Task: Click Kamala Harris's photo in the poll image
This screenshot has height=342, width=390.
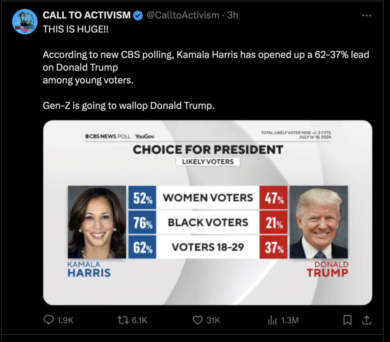Action: (97, 222)
